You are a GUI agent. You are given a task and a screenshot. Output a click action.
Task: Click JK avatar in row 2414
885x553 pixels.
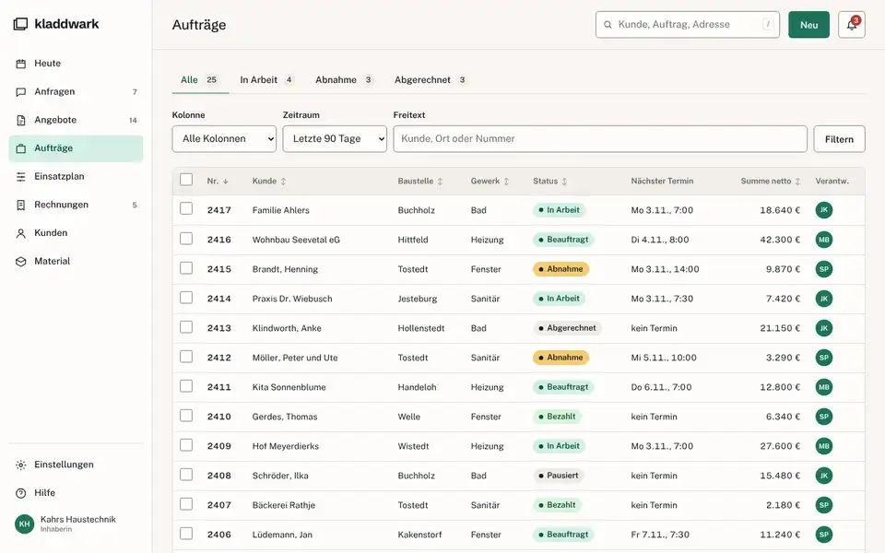tap(823, 299)
